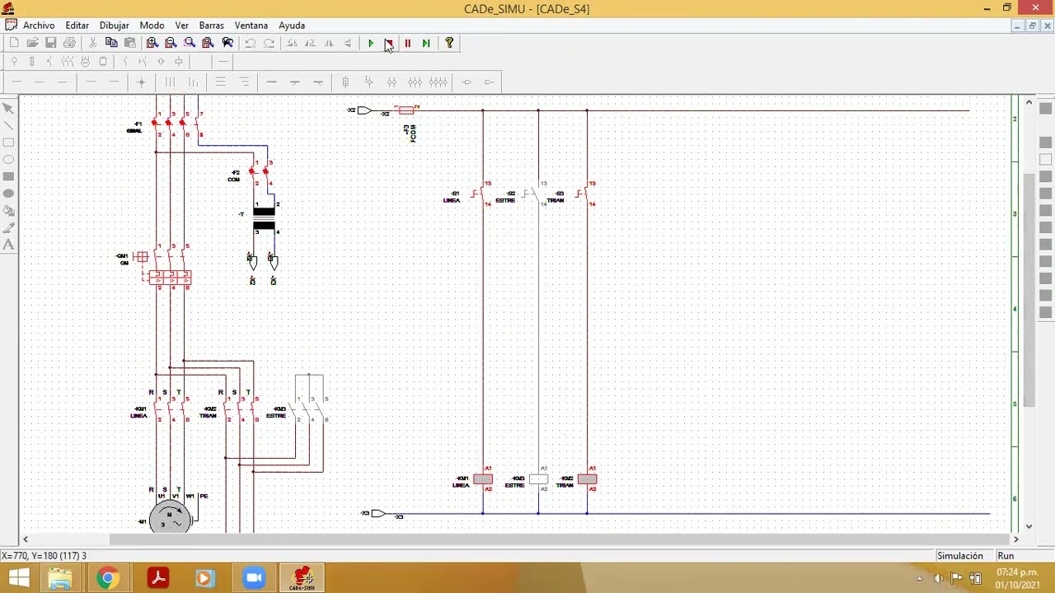Copy selection using the toolbar copy icon
Screen dimensions: 1055x593
(x=111, y=43)
